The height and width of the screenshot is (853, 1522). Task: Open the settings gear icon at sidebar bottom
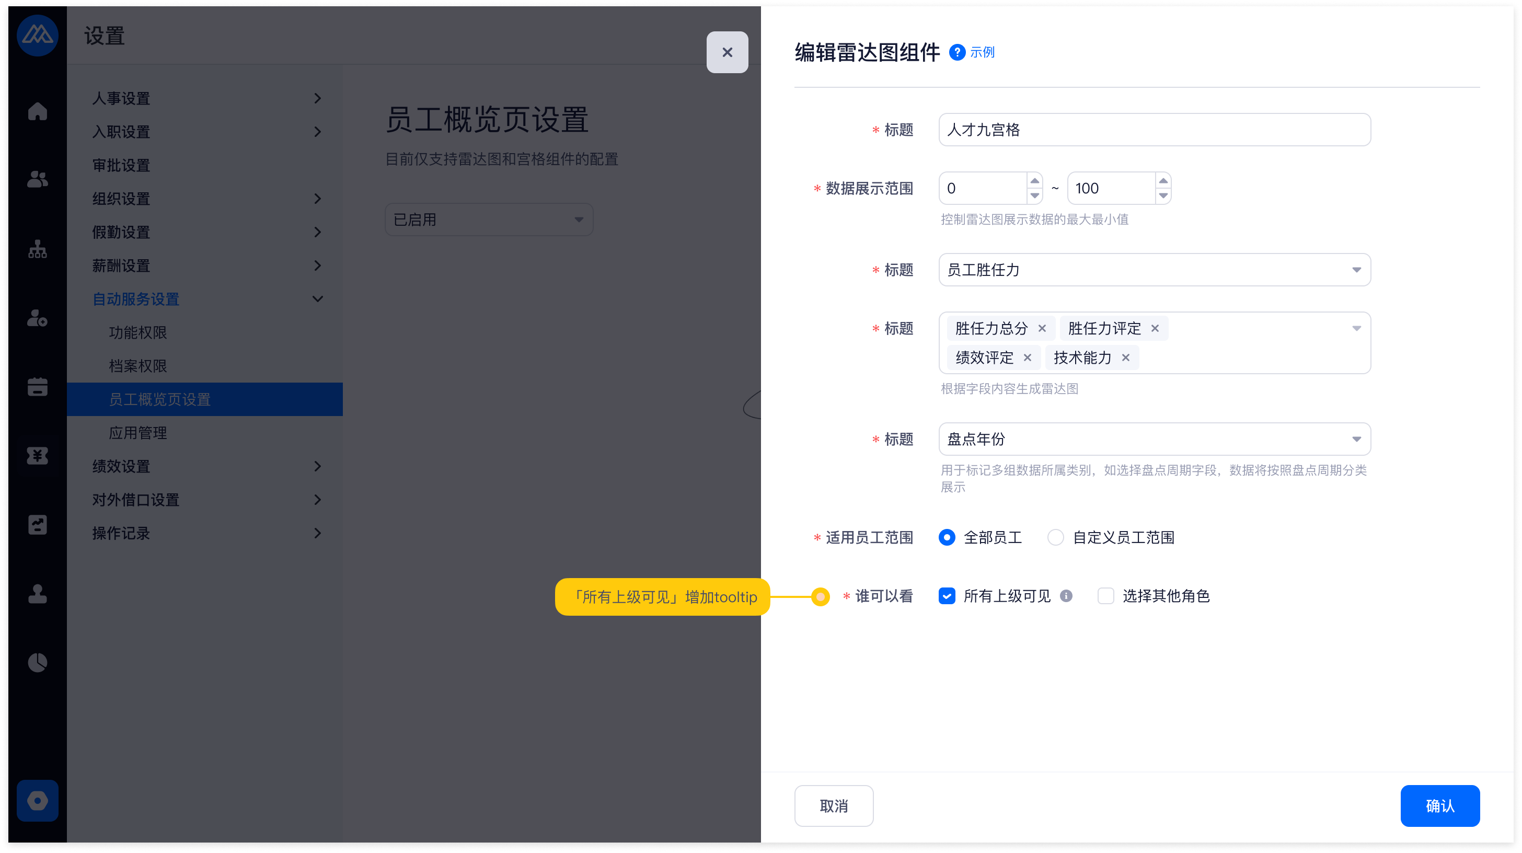[37, 800]
